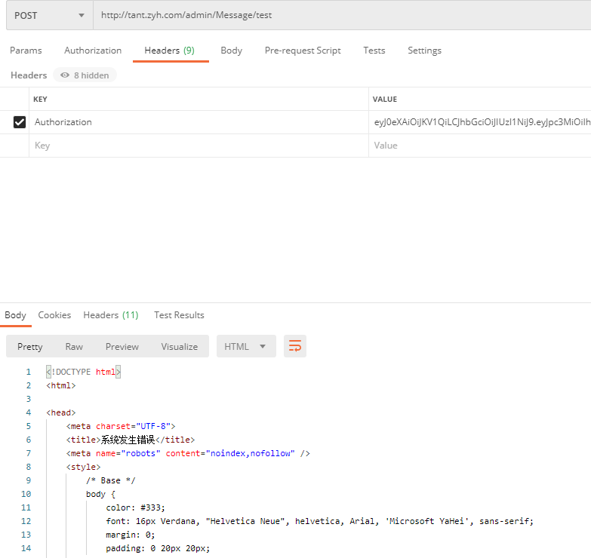Open the response Headers (11) tab

tap(111, 315)
